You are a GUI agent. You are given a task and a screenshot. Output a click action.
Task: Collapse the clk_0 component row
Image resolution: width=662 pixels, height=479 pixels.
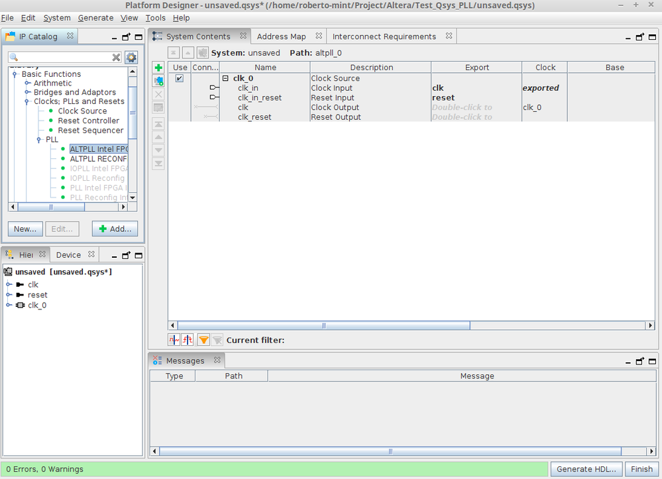[225, 78]
